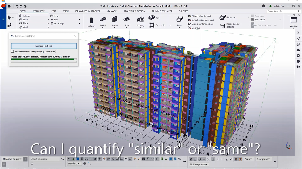This screenshot has width=302, height=169.
Task: Toggle the selection switches eye icon
Action: coord(184,161)
